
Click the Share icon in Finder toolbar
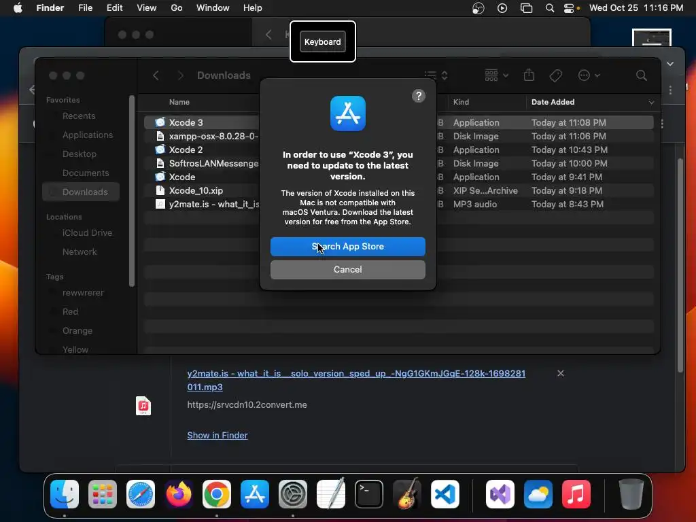[529, 75]
